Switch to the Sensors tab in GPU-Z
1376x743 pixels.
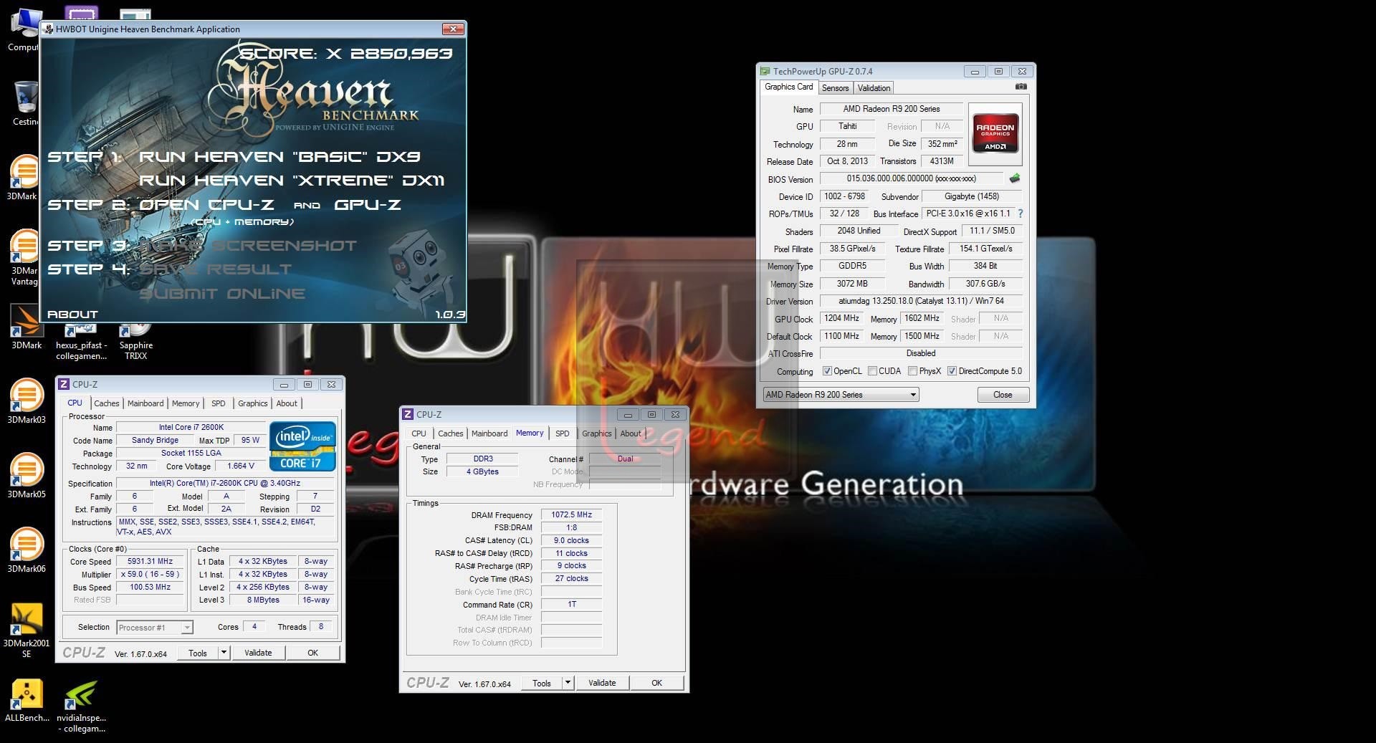[x=835, y=88]
